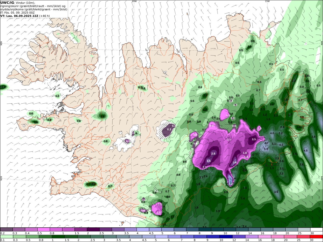Pick the pale gray 25 mm snow swatch

point(304,230)
